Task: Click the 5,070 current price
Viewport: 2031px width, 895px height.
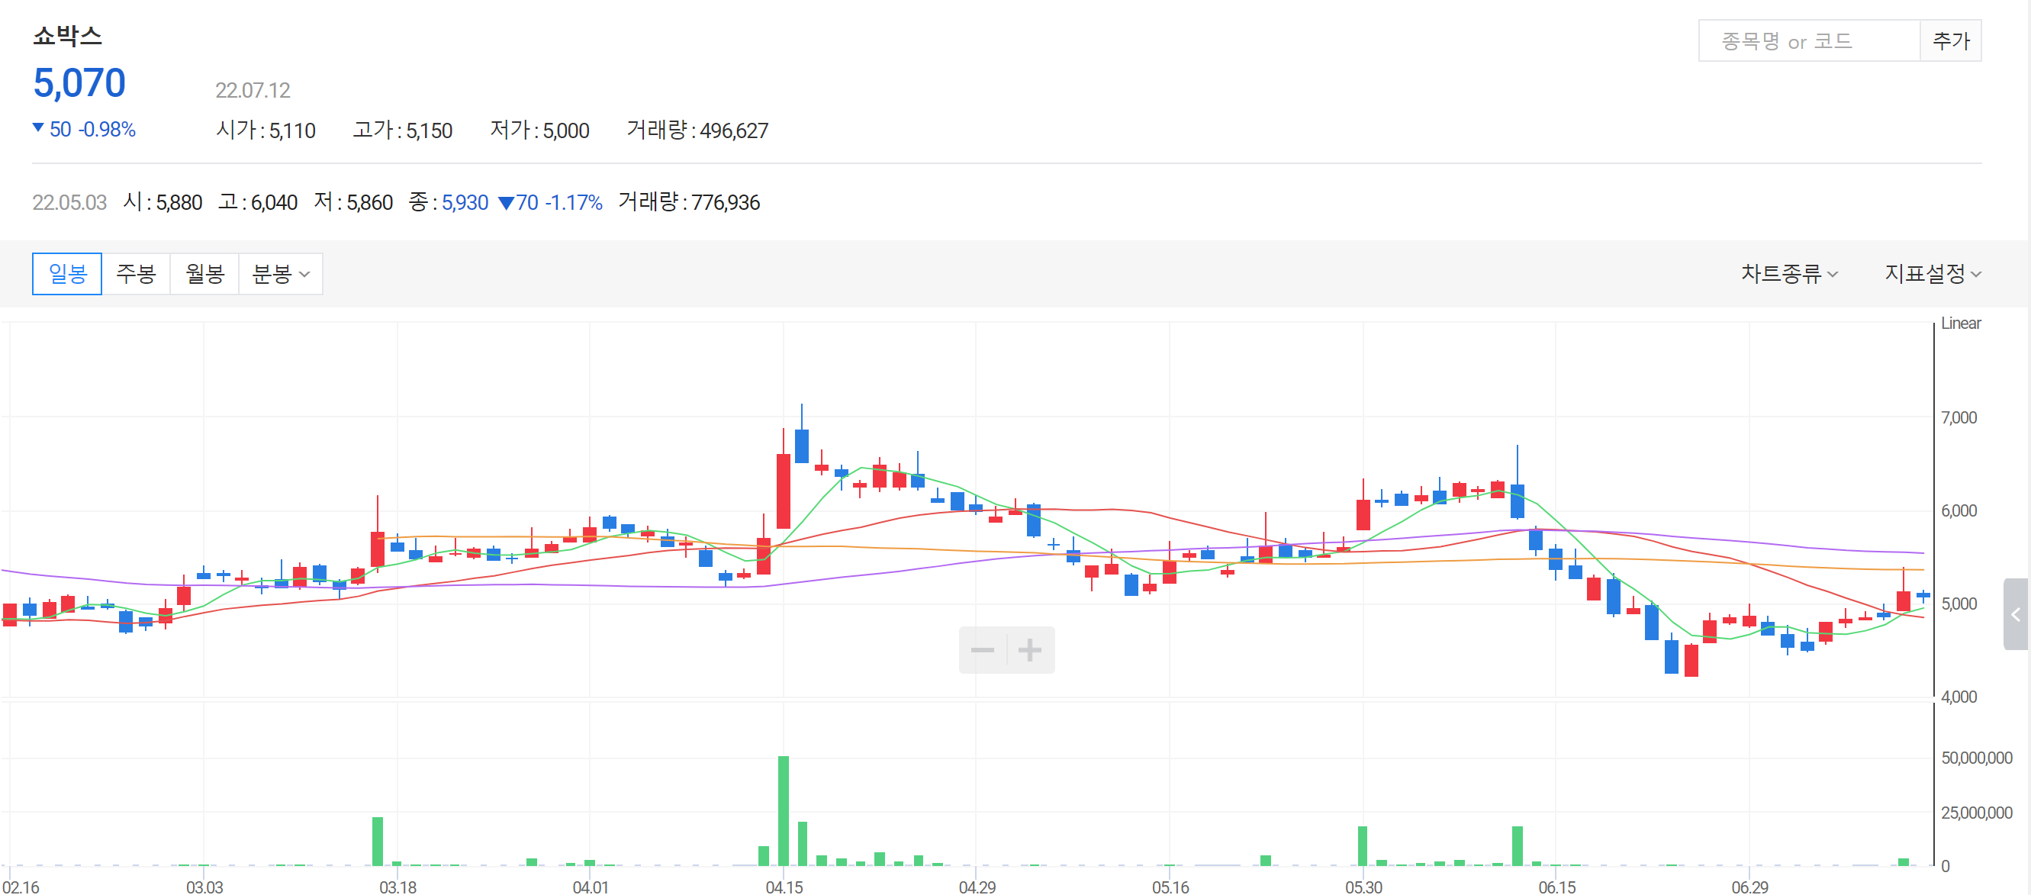Action: tap(79, 84)
